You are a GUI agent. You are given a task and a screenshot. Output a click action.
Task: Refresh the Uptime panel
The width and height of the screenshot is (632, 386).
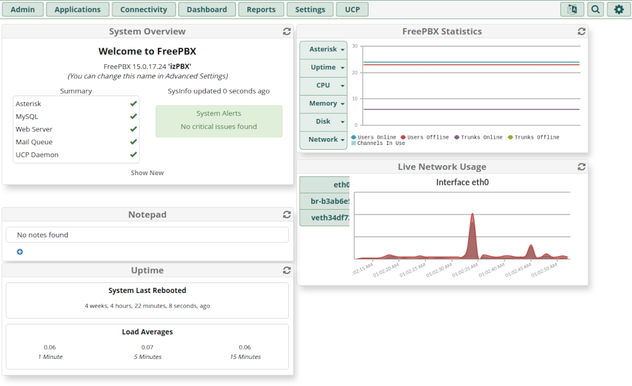[x=286, y=270]
